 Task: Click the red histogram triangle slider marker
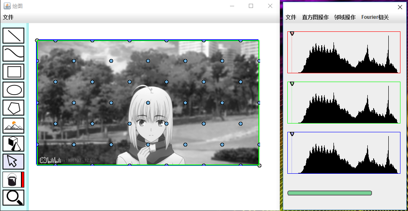click(x=292, y=33)
